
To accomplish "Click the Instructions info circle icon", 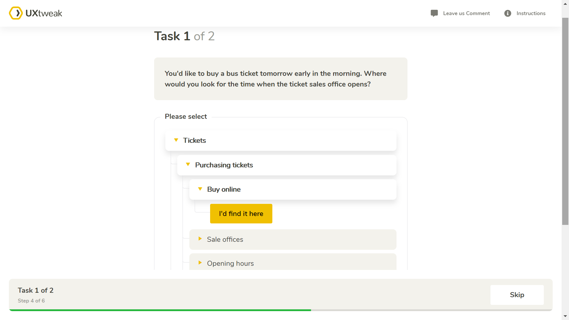I will (x=508, y=13).
